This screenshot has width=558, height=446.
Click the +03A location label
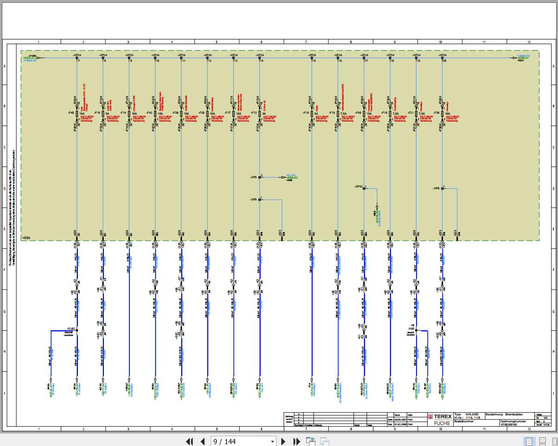[x=26, y=238]
